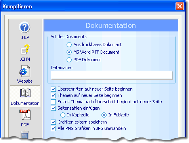Click the PDF output icon
Image resolution: width=189 pixels, height=143 pixels.
[25, 115]
